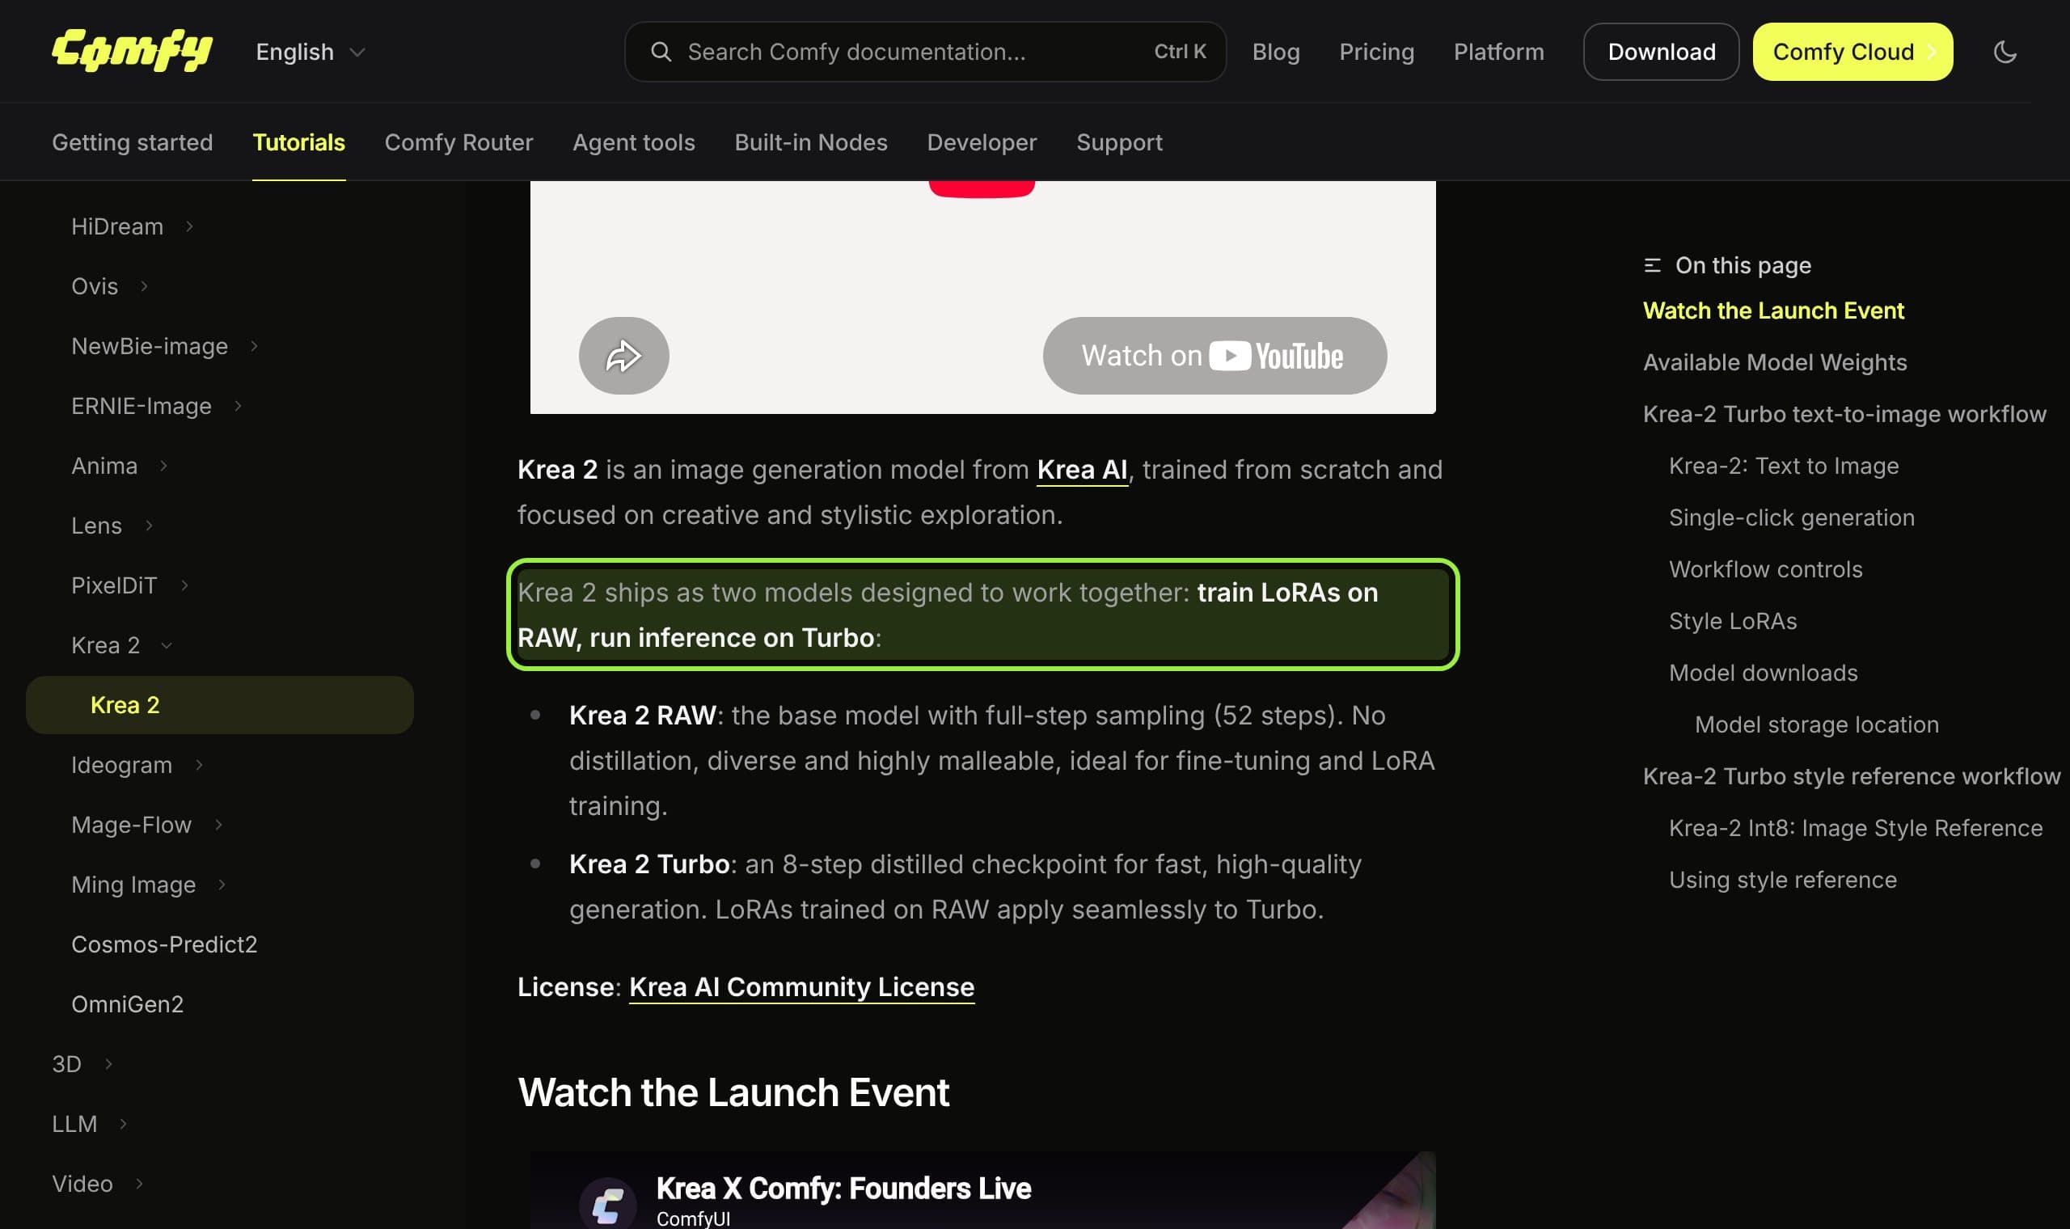Select the highlighted Krea 2 page item
Image resolution: width=2070 pixels, height=1229 pixels.
tap(219, 705)
